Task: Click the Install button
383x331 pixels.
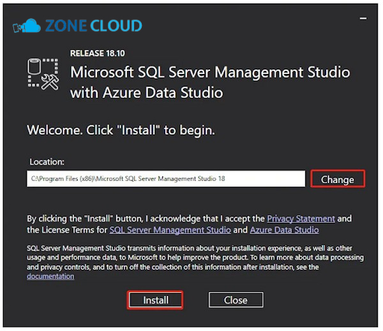Action: (155, 300)
